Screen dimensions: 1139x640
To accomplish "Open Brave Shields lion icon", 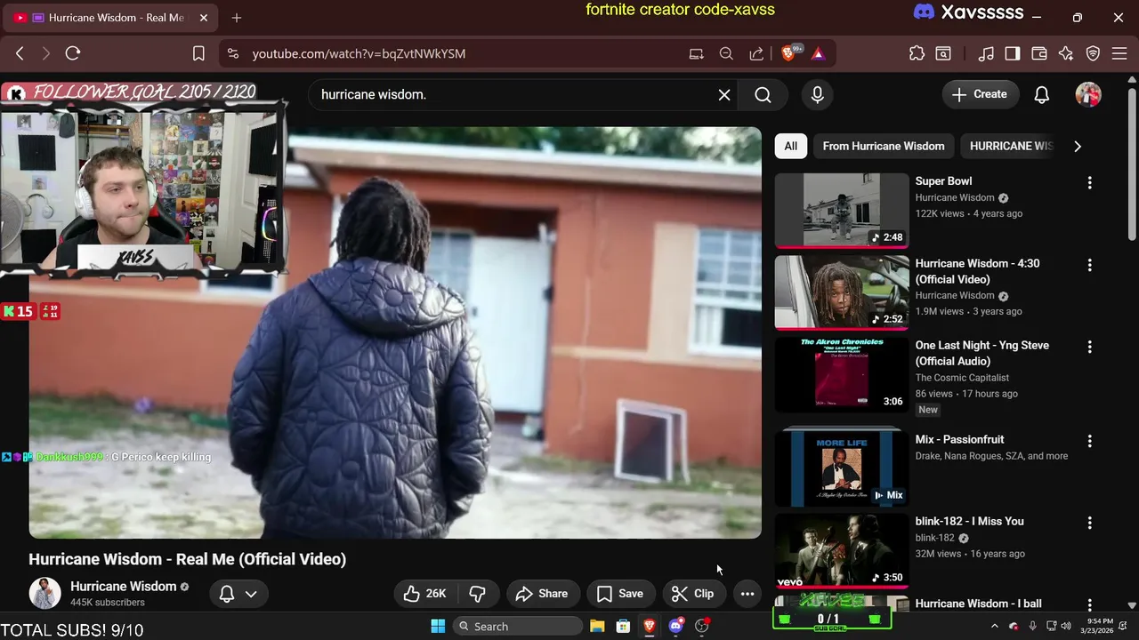I will (788, 53).
